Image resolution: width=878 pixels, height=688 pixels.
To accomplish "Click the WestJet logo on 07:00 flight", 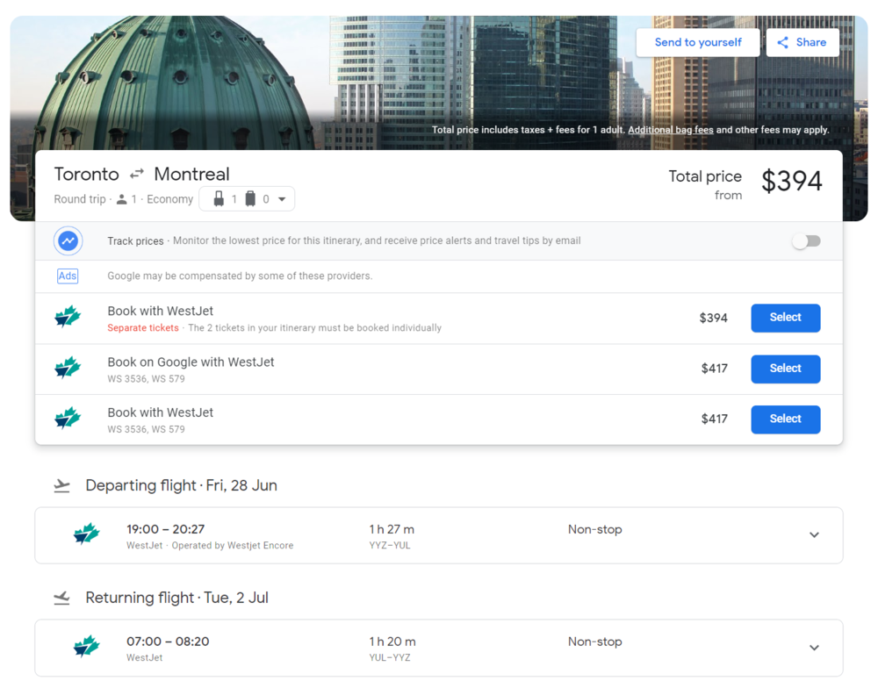I will point(86,648).
